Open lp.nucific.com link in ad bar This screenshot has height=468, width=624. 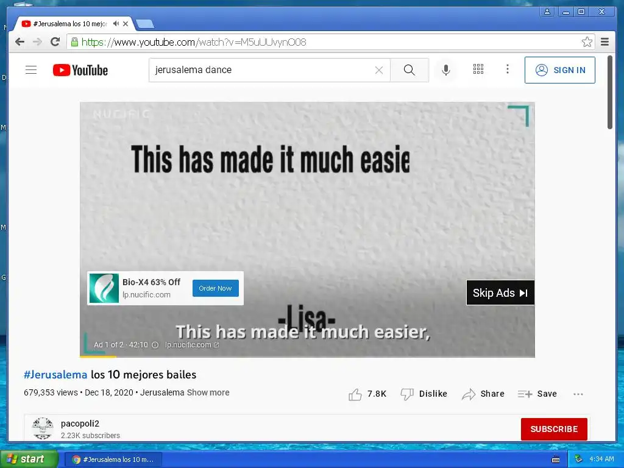pyautogui.click(x=191, y=345)
